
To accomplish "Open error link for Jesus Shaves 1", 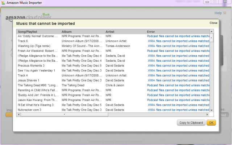I will click(x=178, y=80).
